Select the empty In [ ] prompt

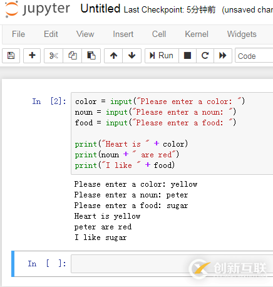coord(47,264)
